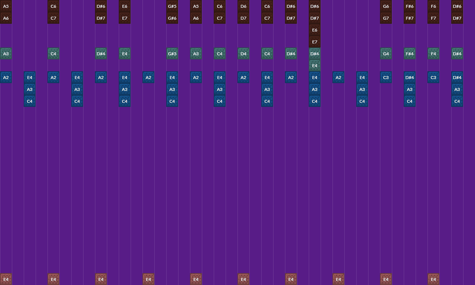Click the brown D7 note block
This screenshot has width=475, height=285.
click(243, 18)
